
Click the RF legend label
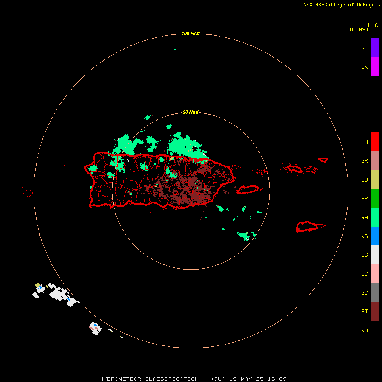pyautogui.click(x=364, y=48)
